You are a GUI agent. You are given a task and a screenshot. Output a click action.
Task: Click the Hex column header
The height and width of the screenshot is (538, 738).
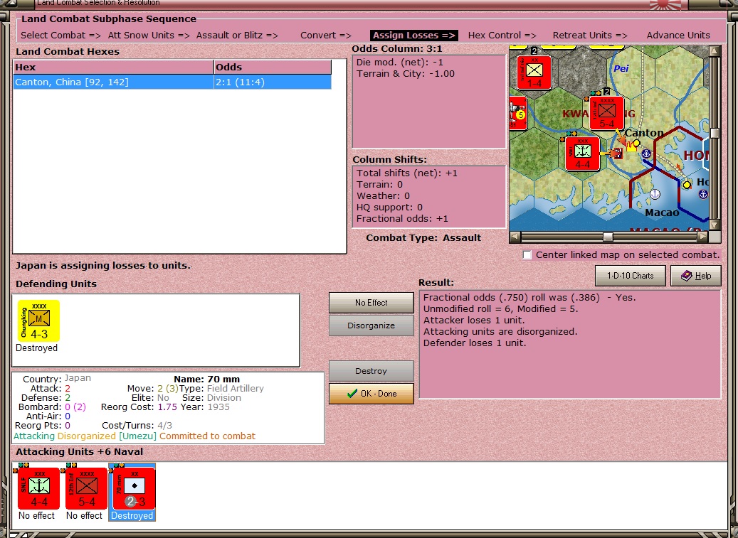click(x=113, y=68)
